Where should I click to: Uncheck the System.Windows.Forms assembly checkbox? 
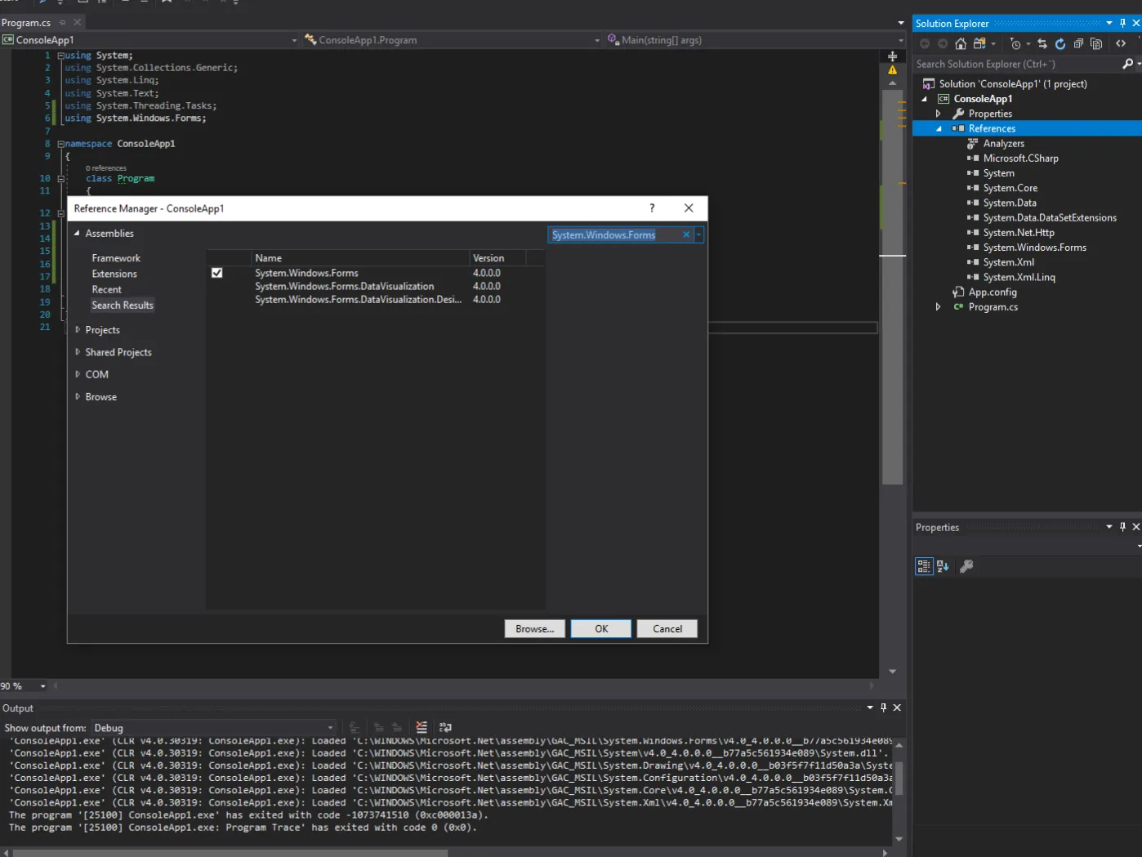pos(217,273)
